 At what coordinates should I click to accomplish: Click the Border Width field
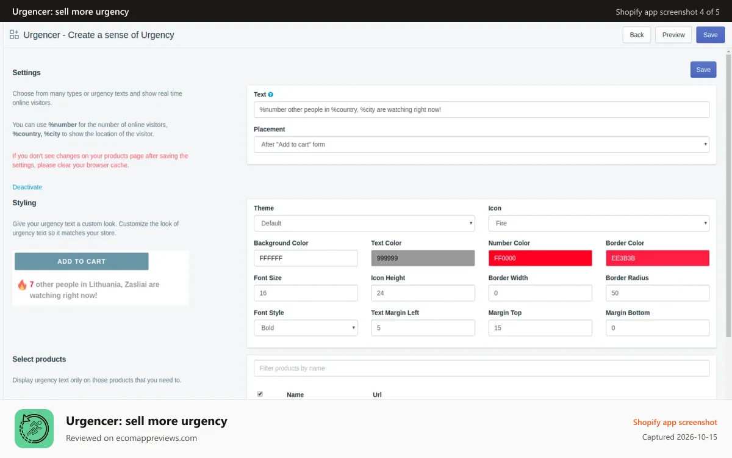tap(540, 293)
